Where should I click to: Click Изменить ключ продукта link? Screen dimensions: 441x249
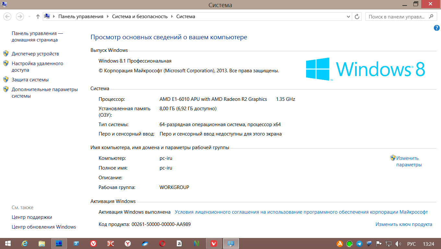click(404, 224)
